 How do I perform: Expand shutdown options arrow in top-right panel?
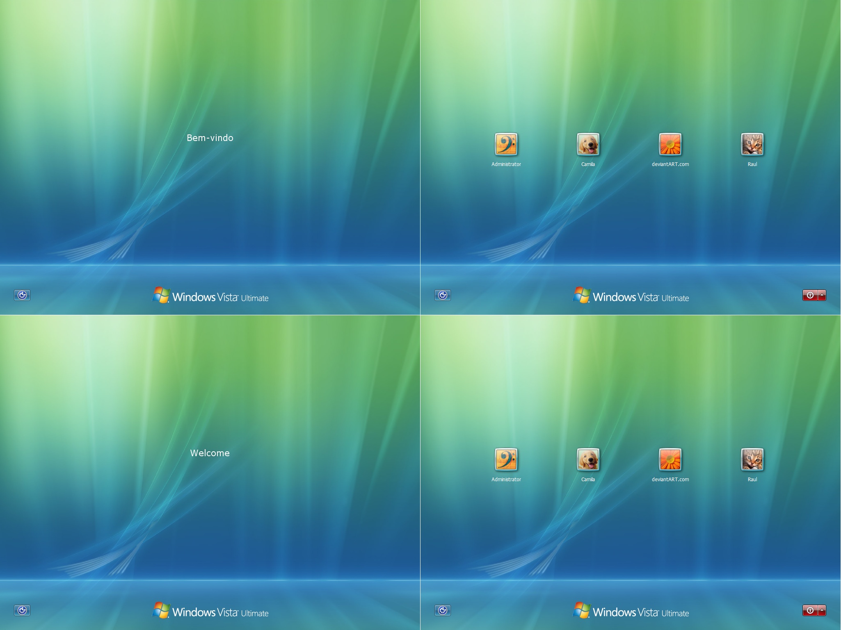(822, 295)
